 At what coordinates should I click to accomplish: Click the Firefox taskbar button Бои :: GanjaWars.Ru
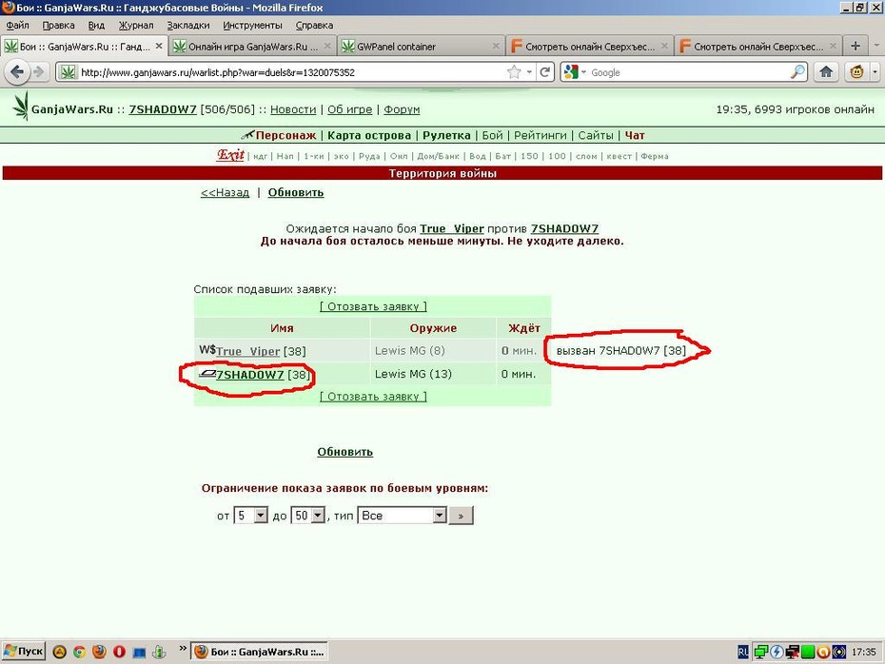click(259, 652)
